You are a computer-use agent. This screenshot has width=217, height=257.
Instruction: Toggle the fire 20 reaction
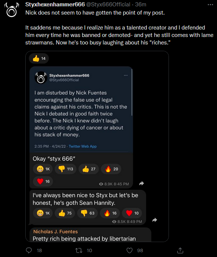pos(111,169)
